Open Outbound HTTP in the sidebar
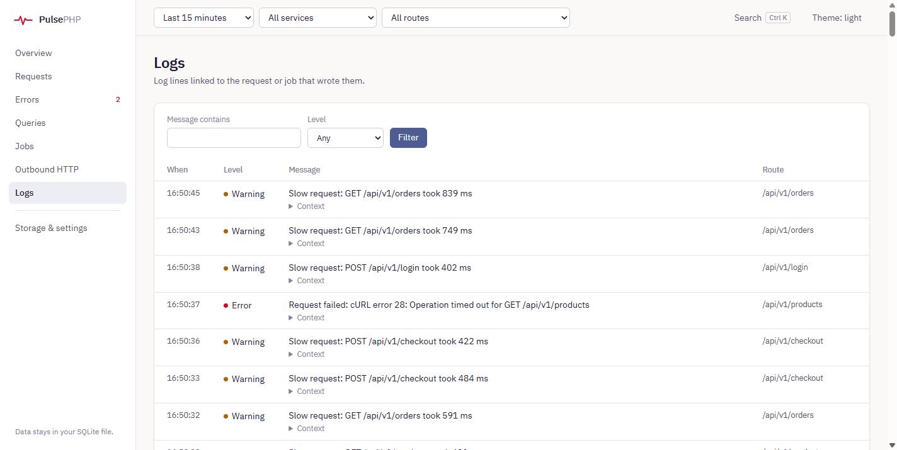 (67, 169)
